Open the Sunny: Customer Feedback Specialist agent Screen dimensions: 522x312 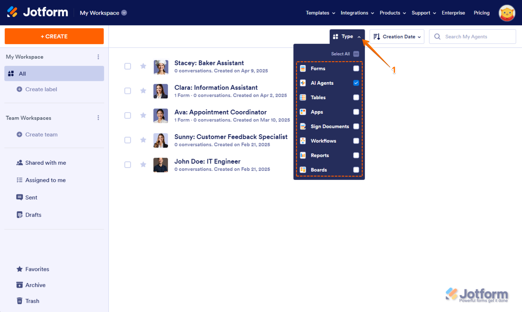coord(231,137)
